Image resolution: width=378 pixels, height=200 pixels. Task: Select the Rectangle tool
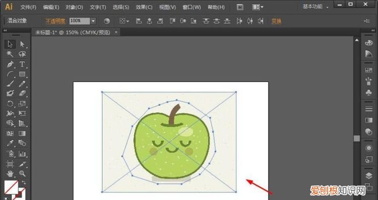22,74
